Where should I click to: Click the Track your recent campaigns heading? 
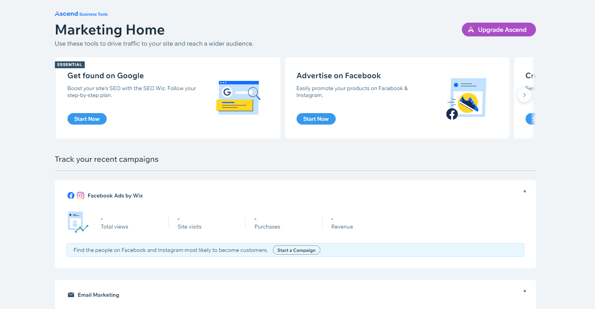tap(107, 159)
